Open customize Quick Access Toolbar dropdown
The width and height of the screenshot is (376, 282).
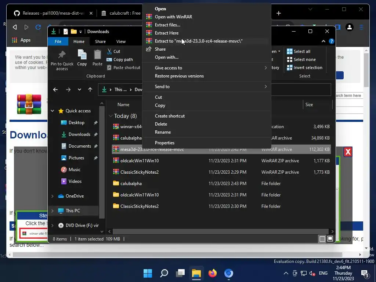[80, 32]
